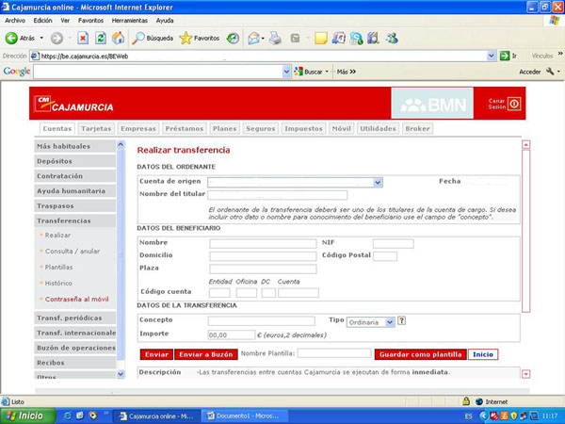This screenshot has width=565, height=424.
Task: Click the red Enviar button
Action: 156,354
